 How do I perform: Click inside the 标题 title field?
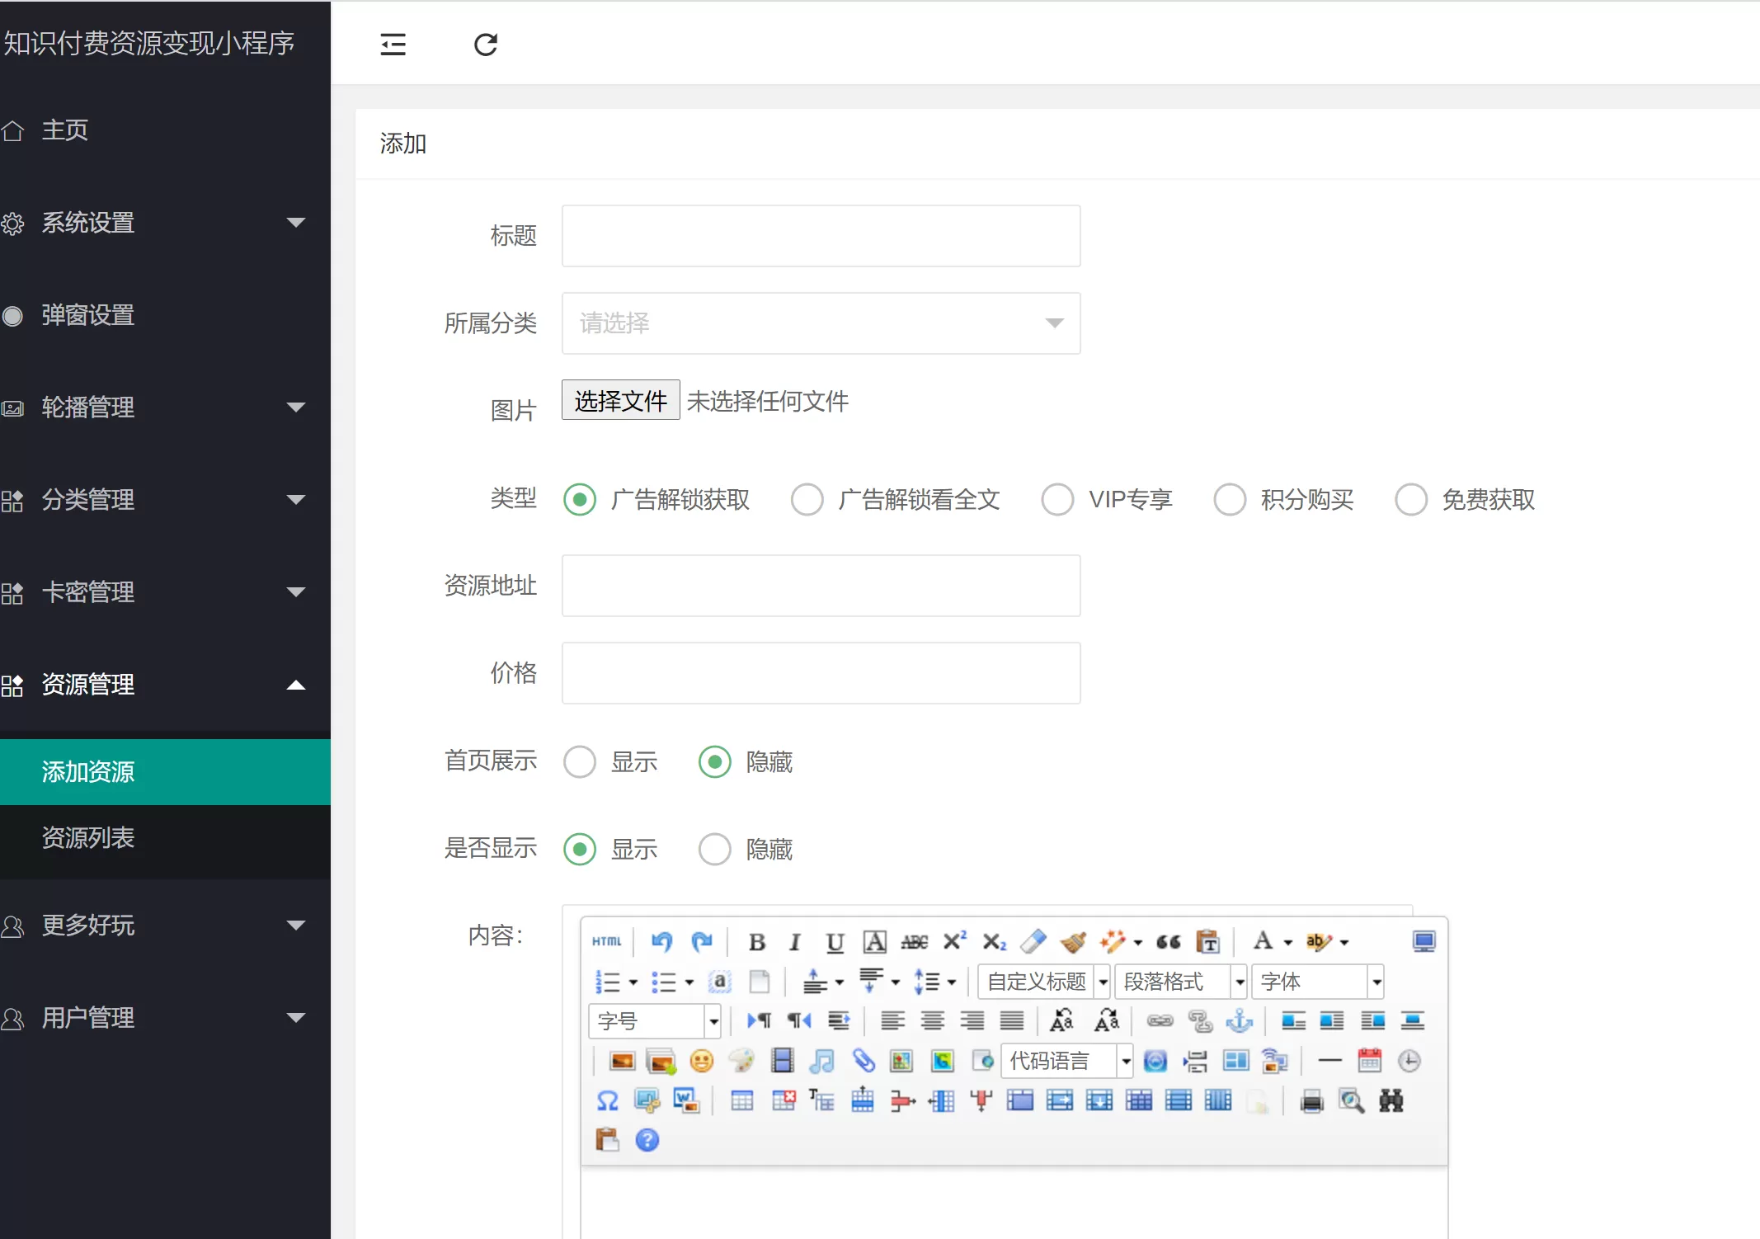point(821,236)
